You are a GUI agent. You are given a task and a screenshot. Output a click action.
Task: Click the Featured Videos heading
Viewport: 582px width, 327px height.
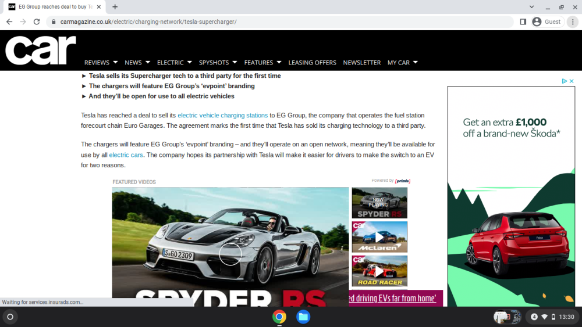pyautogui.click(x=134, y=182)
